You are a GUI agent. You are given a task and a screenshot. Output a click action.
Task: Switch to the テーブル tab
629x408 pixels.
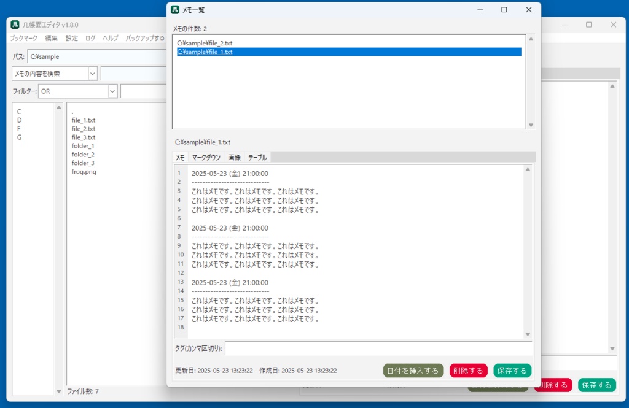coord(257,158)
